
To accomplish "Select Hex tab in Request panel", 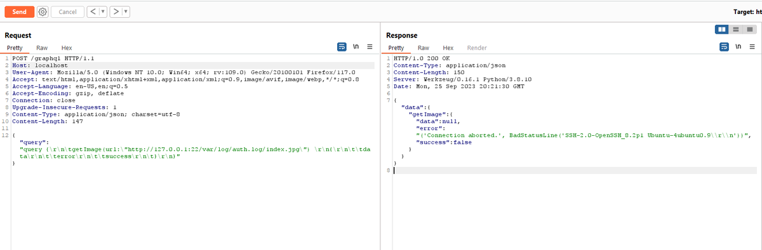I will (x=67, y=48).
